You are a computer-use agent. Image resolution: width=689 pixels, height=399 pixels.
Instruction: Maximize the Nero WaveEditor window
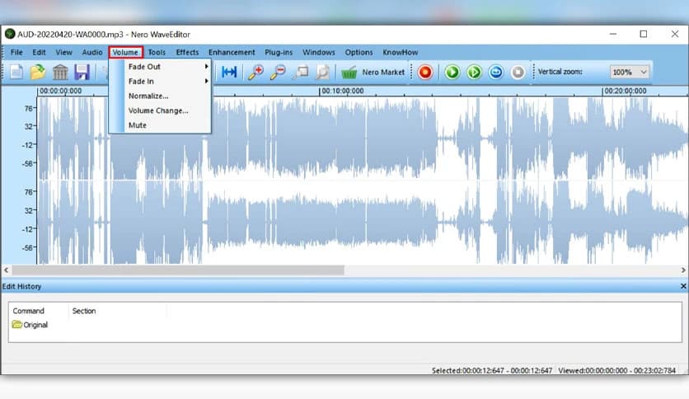(644, 34)
